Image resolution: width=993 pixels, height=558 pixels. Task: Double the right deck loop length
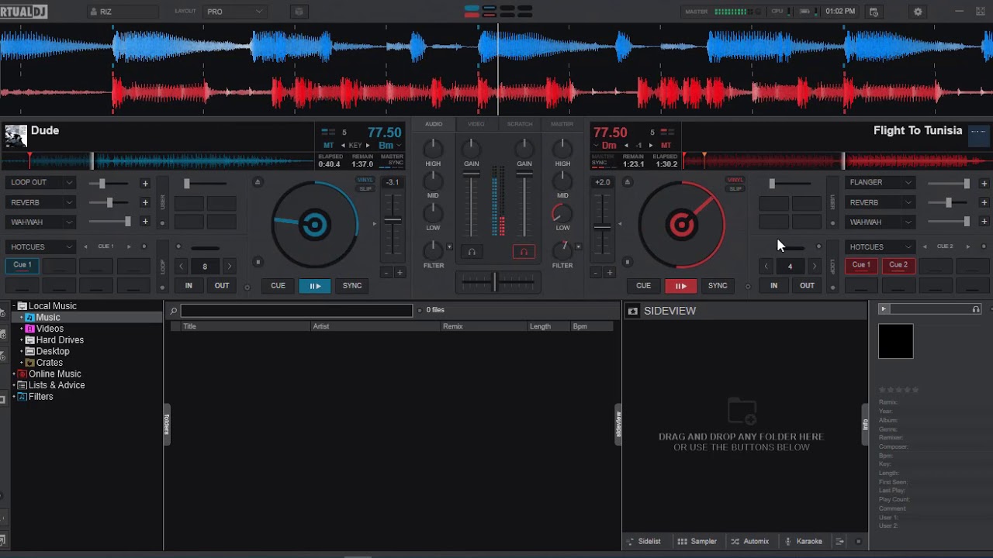click(814, 267)
